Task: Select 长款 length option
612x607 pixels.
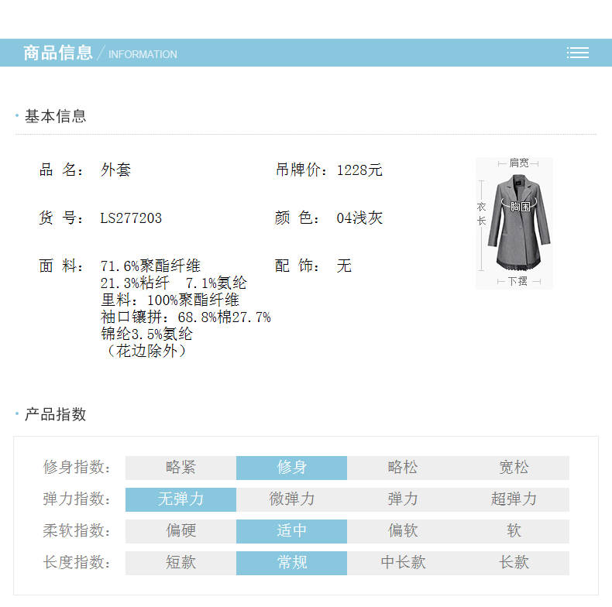Action: [514, 563]
